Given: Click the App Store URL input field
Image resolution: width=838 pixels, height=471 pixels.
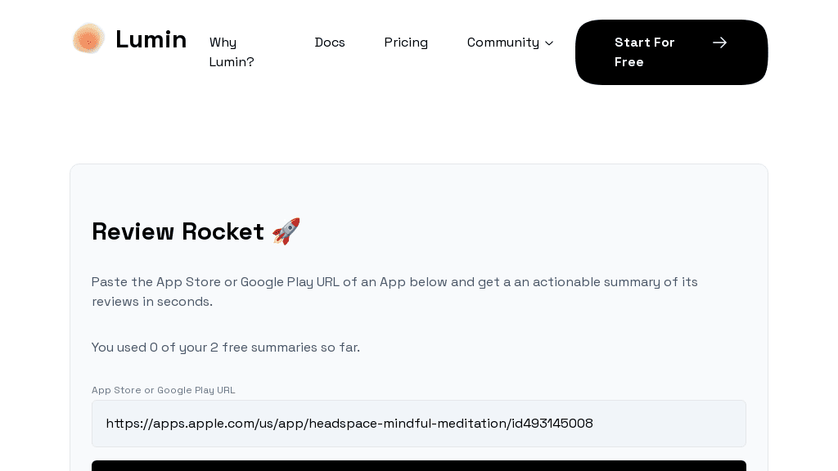Looking at the screenshot, I should (418, 424).
